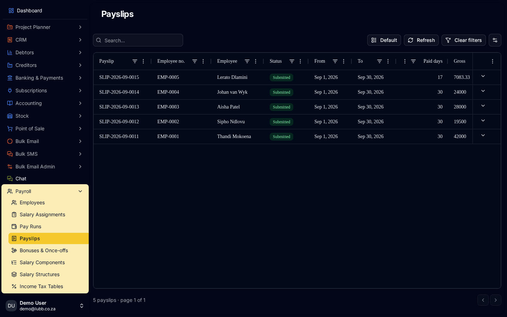Screen dimensions: 507x317
Task: Filter the Employee column
Action: point(247,61)
